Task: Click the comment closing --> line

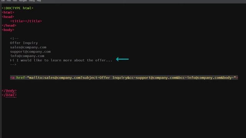Action: [13, 64]
